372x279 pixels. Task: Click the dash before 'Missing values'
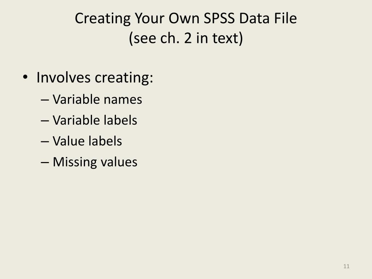pyautogui.click(x=45, y=163)
